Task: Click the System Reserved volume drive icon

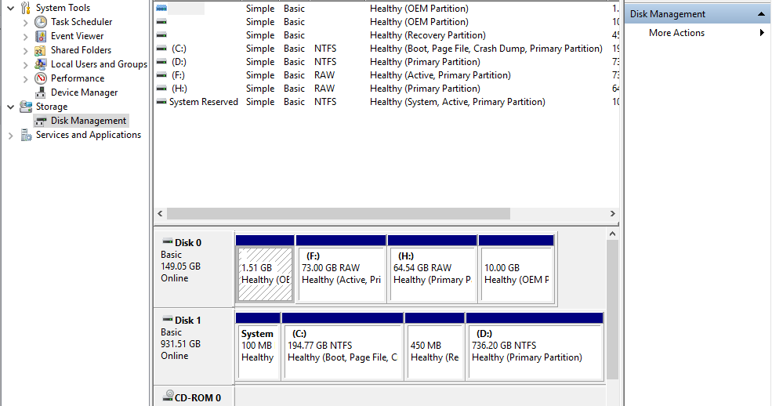Action: [x=161, y=102]
